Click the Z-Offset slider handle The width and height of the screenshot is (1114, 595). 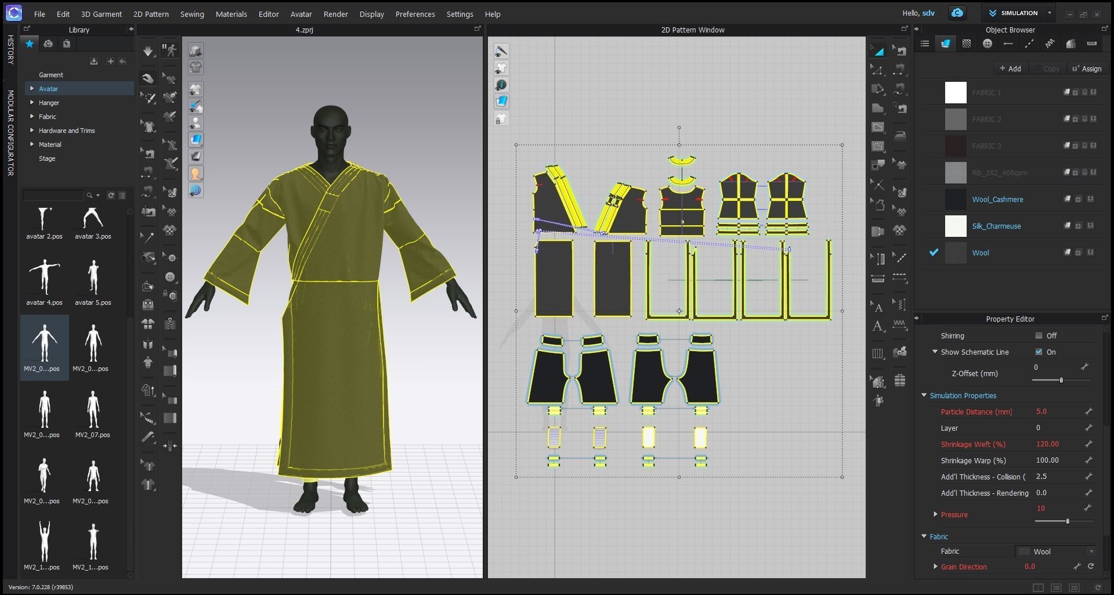1061,380
